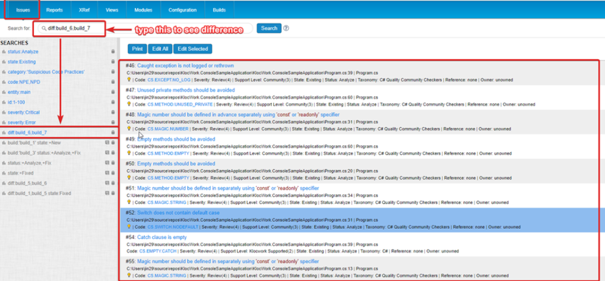This screenshot has height=281, width=605.
Task: Open the CS.METHOD.UNUSED_PRIVATE code link
Action: coord(180,104)
